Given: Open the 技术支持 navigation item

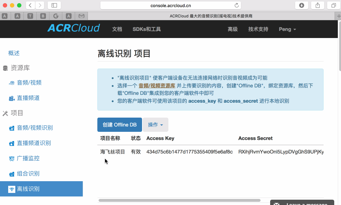Looking at the screenshot, I should (x=258, y=29).
